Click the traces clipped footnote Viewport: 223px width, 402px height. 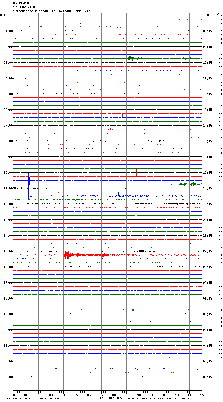(158, 398)
